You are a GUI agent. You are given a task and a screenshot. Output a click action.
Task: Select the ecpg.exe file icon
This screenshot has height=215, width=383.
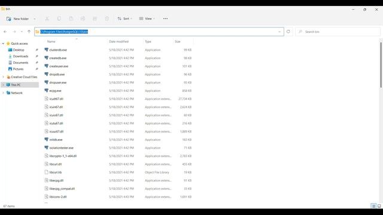[47, 91]
